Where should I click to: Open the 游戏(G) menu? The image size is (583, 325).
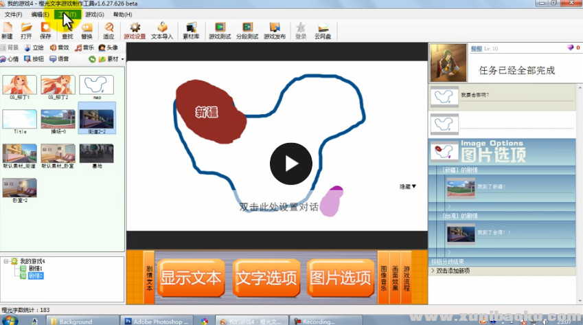pos(95,14)
